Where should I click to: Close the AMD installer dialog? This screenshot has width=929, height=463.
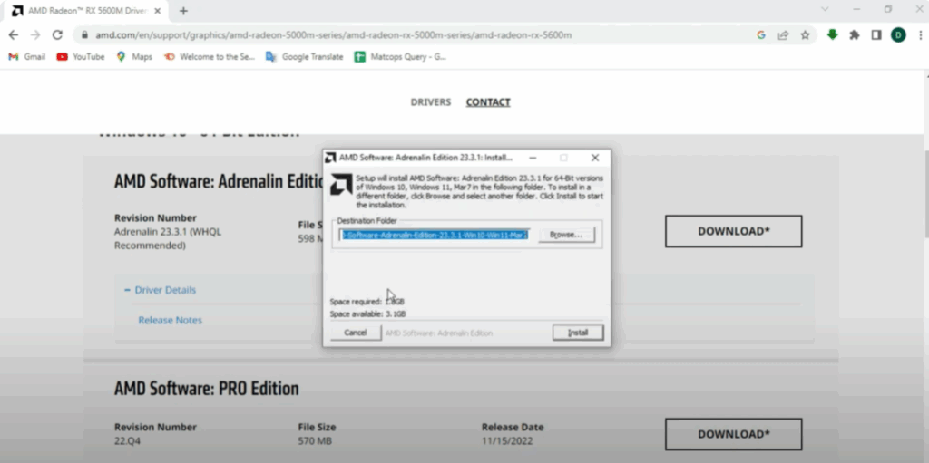[595, 158]
